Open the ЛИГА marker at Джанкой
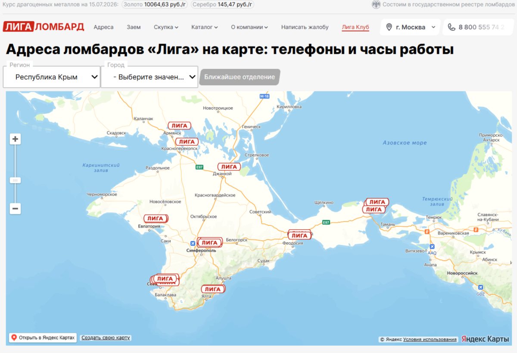Image resolution: width=517 pixels, height=353 pixels. click(x=229, y=167)
